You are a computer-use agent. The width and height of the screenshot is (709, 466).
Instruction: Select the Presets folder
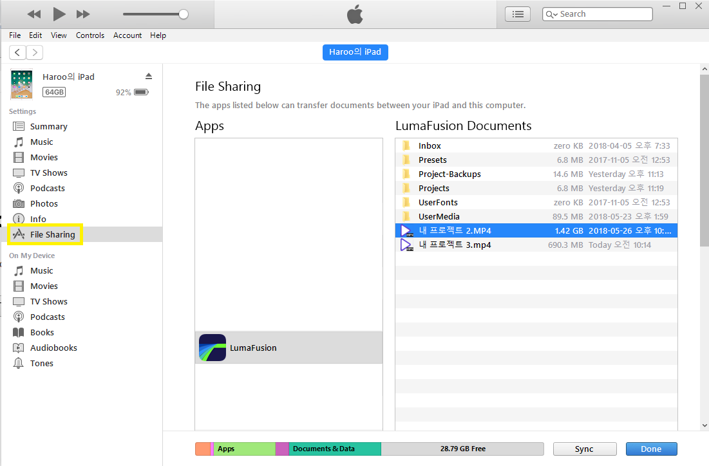(536, 160)
